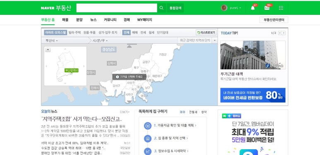
Task: Click the 부동산 logo in the header
Action: click(x=63, y=8)
